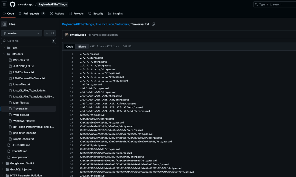Open Mac-files.txt in the tree

(21, 103)
